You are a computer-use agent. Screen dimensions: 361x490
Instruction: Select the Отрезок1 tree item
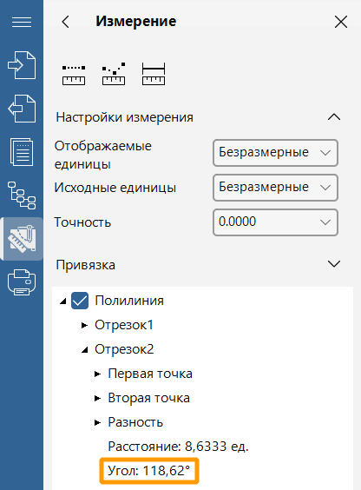click(124, 325)
